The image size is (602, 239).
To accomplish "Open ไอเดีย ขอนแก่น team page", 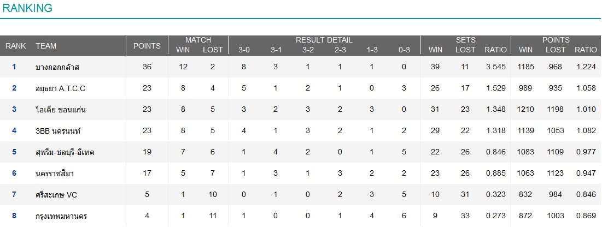I will 60,110.
